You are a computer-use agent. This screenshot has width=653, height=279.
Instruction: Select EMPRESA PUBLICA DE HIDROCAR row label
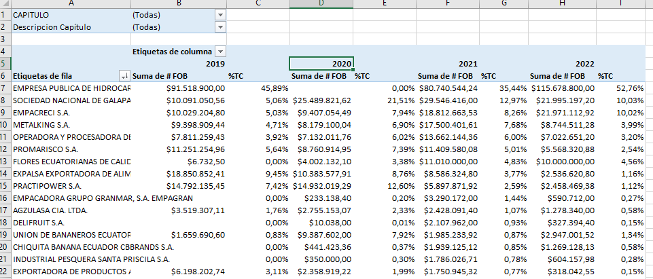tap(71, 88)
